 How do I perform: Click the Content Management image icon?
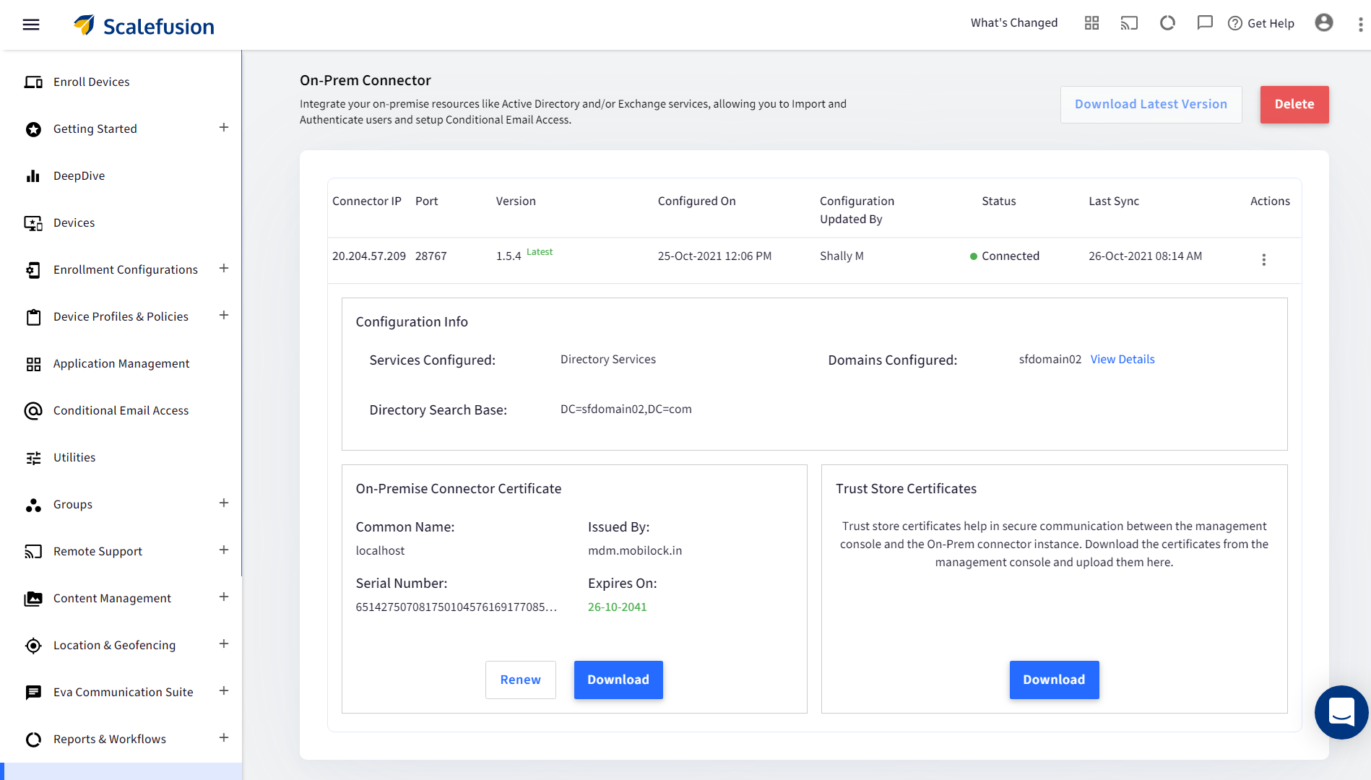coord(33,599)
